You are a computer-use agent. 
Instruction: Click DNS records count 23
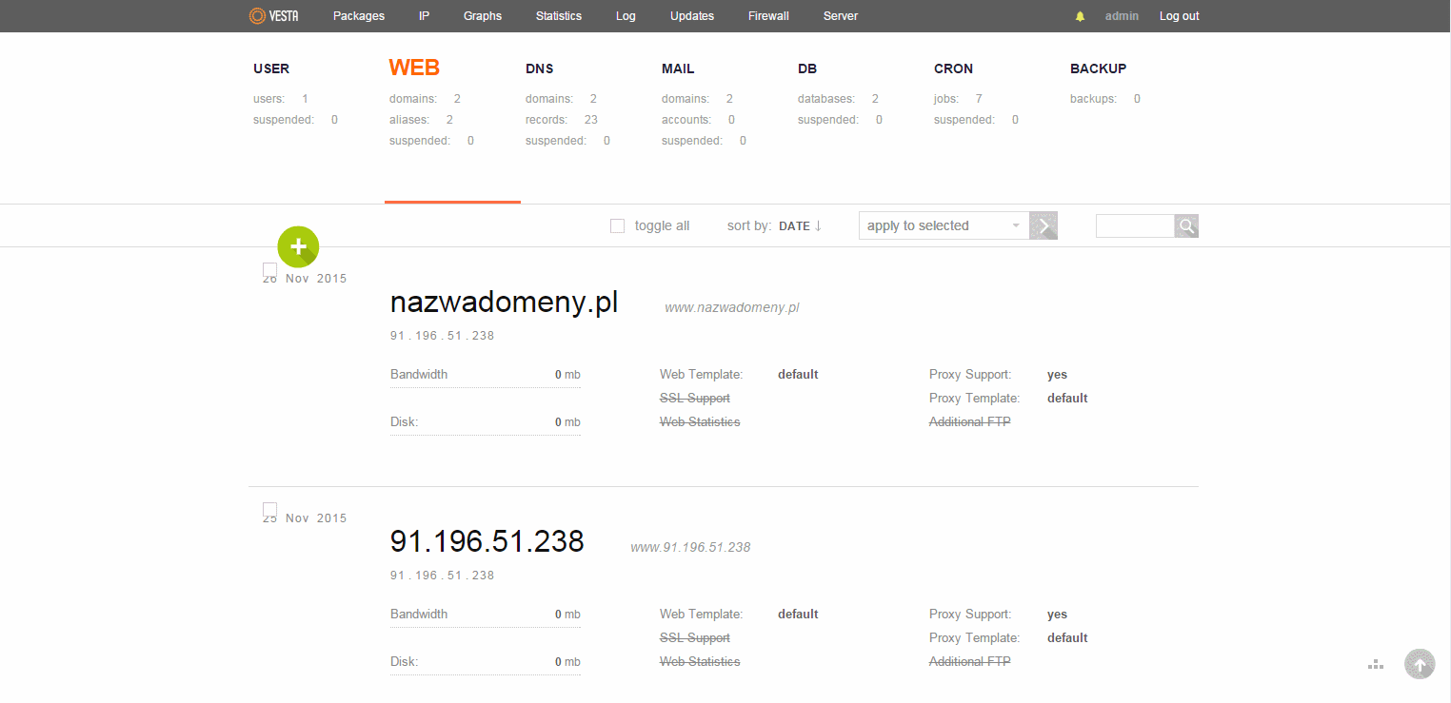(591, 120)
